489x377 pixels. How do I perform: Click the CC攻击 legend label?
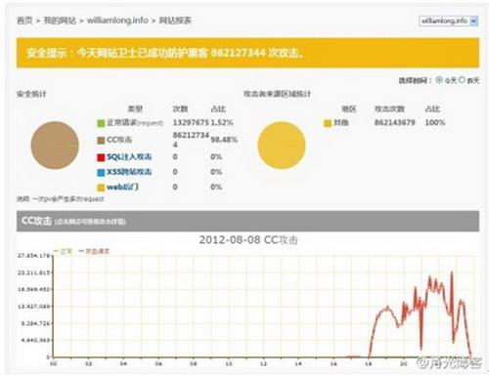119,140
